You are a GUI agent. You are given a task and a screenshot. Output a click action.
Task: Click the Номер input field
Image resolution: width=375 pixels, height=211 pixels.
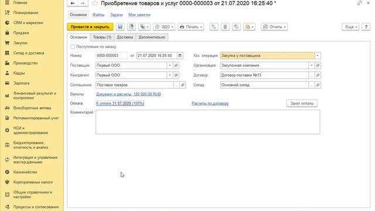[112, 56]
